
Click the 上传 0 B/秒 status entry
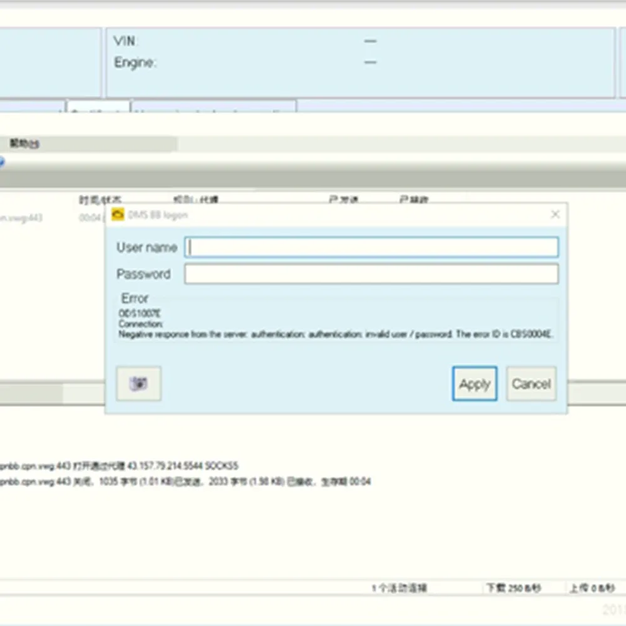coord(592,588)
